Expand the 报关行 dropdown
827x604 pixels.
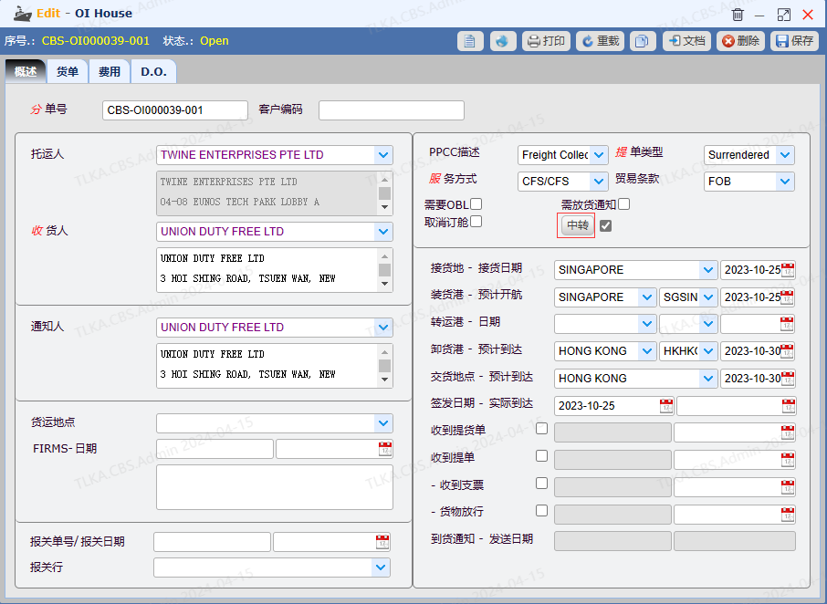tap(381, 568)
